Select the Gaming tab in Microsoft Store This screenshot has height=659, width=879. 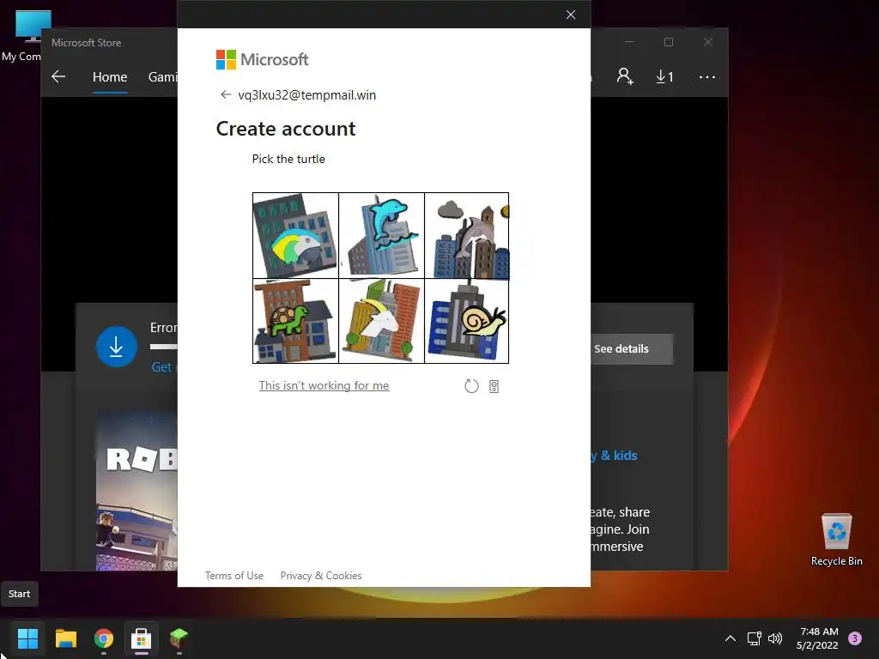click(x=162, y=76)
